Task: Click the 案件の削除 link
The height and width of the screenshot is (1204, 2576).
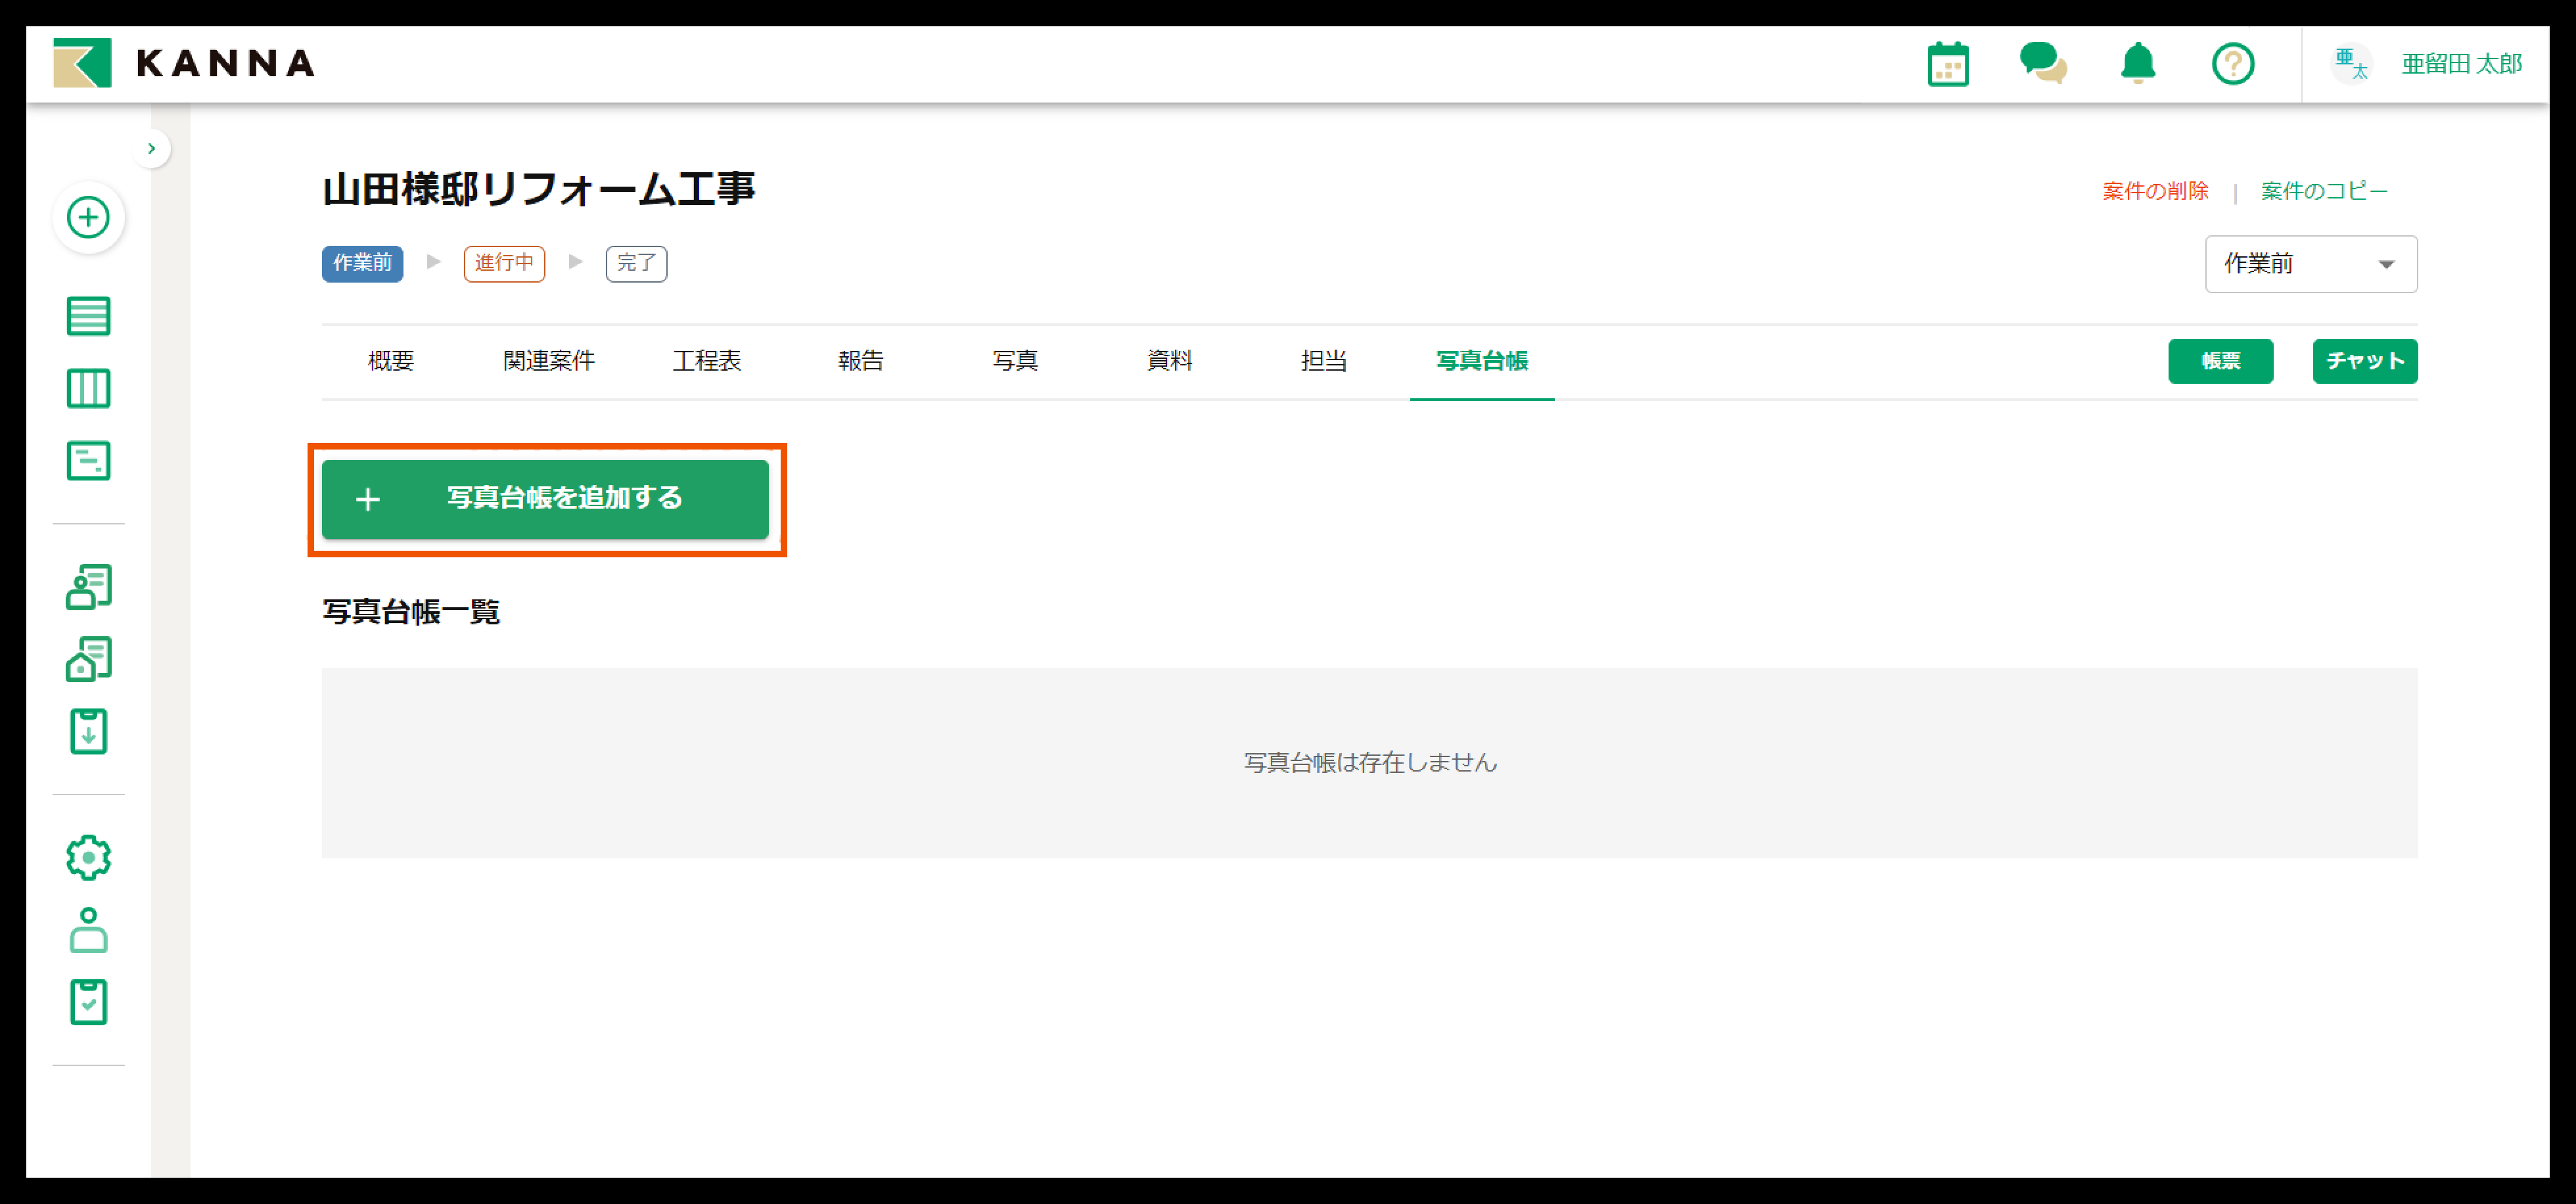Action: click(2154, 191)
